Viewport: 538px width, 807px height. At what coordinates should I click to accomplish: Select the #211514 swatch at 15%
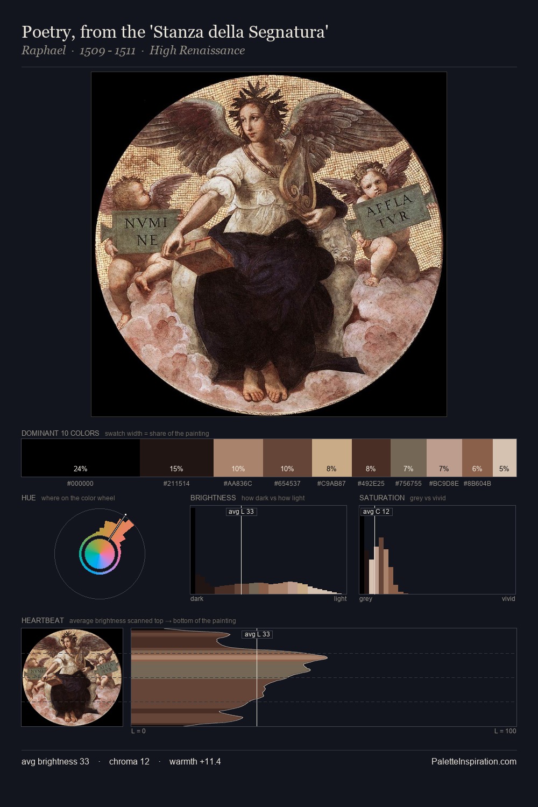[x=176, y=458]
